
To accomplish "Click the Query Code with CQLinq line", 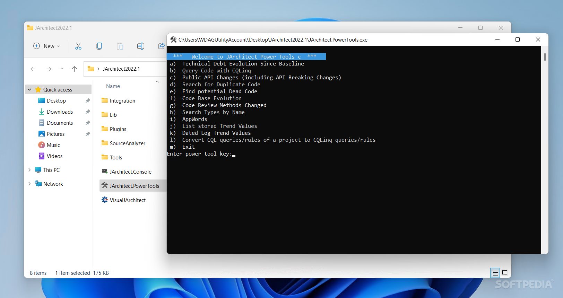I will click(x=210, y=71).
